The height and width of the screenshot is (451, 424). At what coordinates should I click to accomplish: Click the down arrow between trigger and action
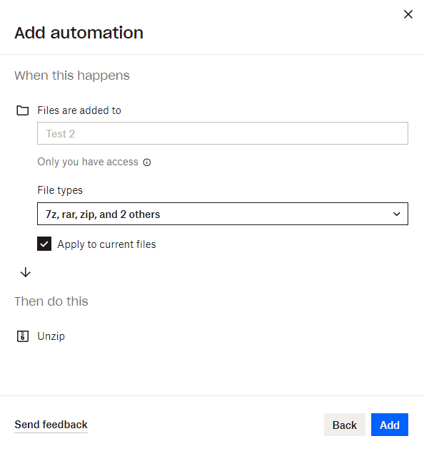(x=26, y=272)
